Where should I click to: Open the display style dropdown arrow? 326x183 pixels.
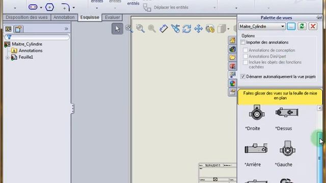point(228,29)
